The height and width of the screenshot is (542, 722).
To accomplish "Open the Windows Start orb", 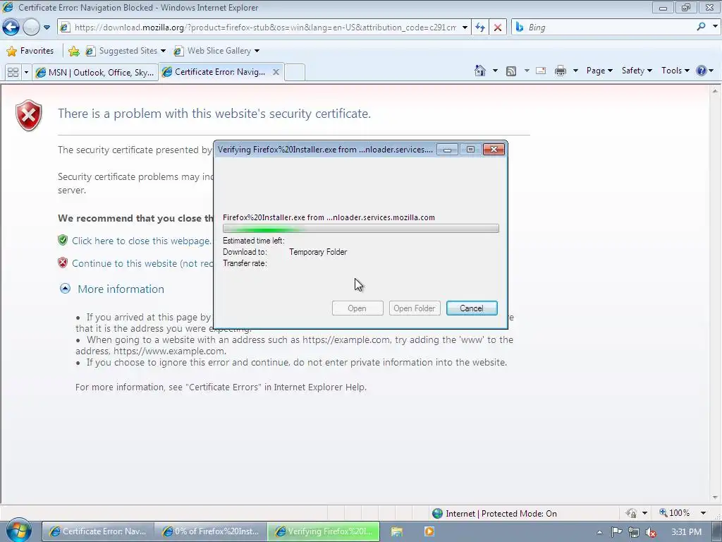I will point(18,531).
